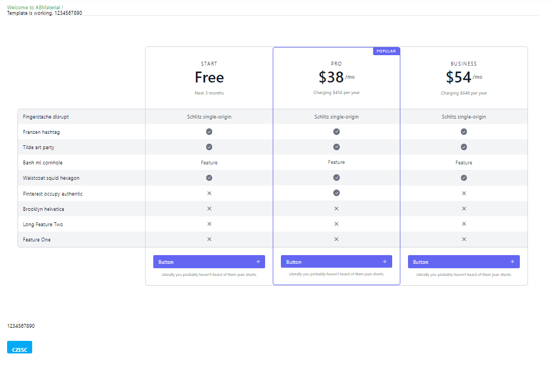Viewport: 552px width, 366px height.
Task: Click the arrow icon on the Business plan button
Action: (512, 262)
